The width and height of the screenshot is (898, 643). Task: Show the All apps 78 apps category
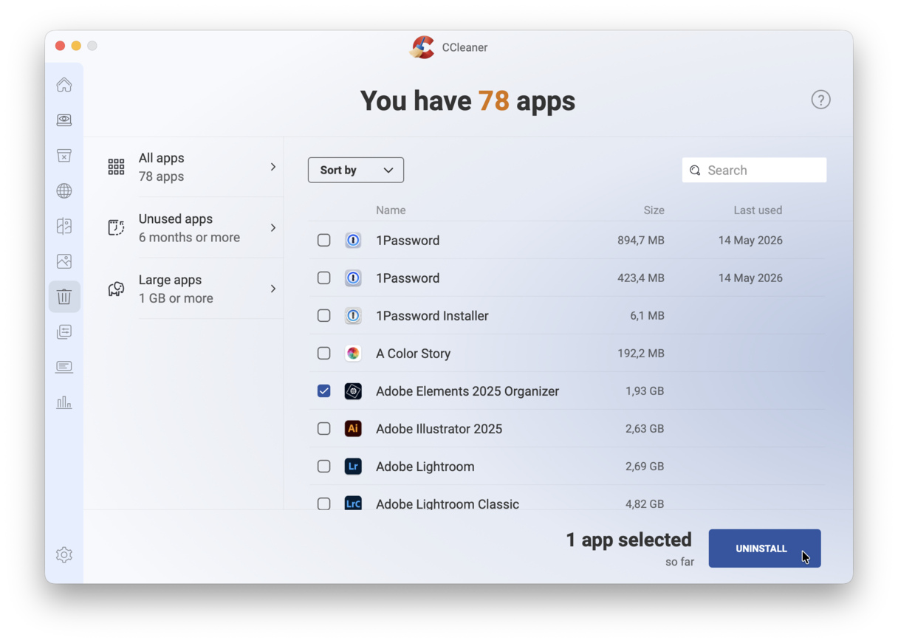(192, 167)
